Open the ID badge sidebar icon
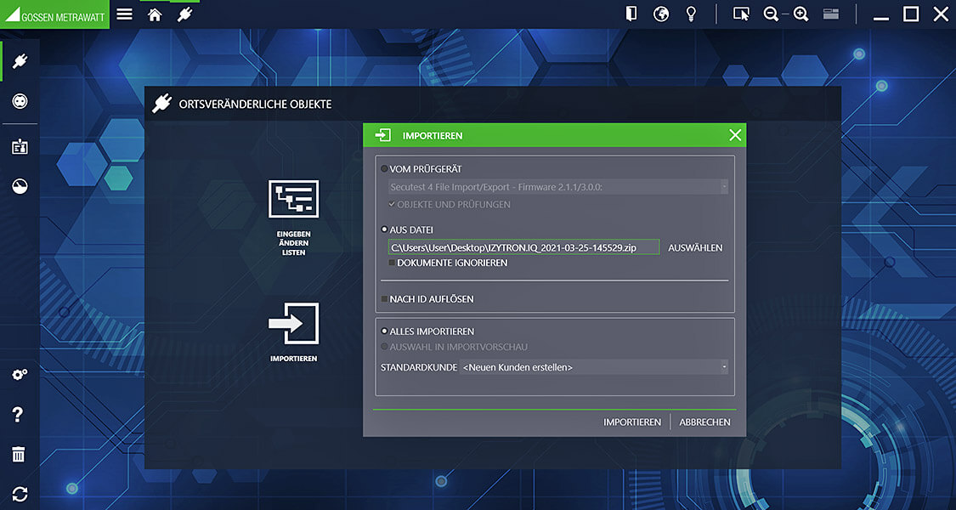Screen dimensions: 956x510 click(x=20, y=146)
